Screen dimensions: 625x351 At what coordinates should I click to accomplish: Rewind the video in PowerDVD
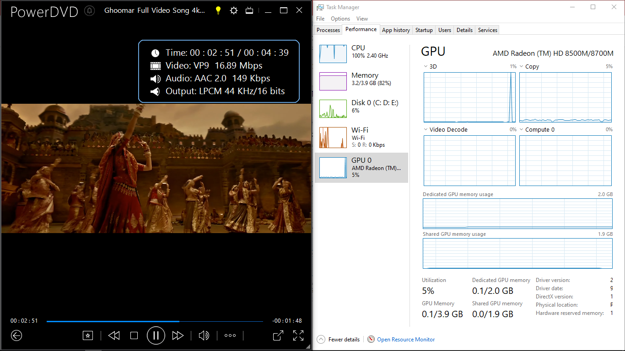pyautogui.click(x=114, y=335)
